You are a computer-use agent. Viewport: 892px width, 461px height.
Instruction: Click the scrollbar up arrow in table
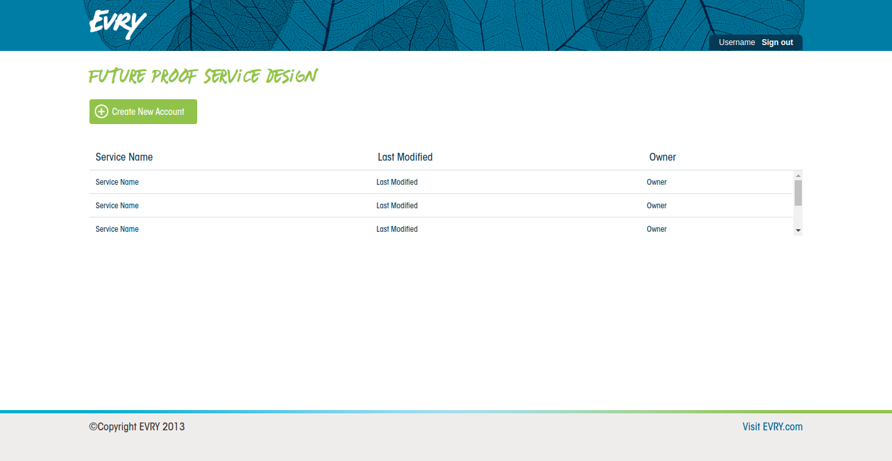[798, 176]
